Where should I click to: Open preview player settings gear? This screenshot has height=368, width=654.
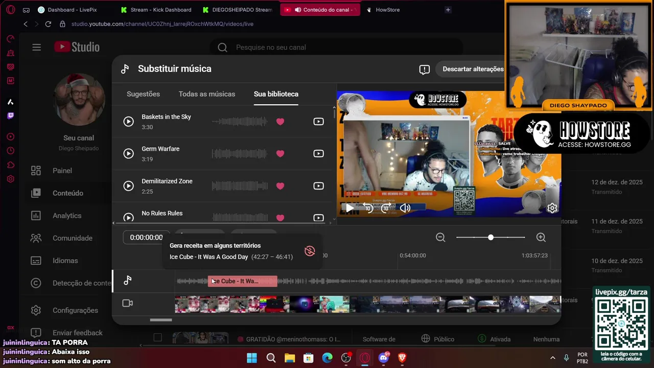tap(552, 208)
